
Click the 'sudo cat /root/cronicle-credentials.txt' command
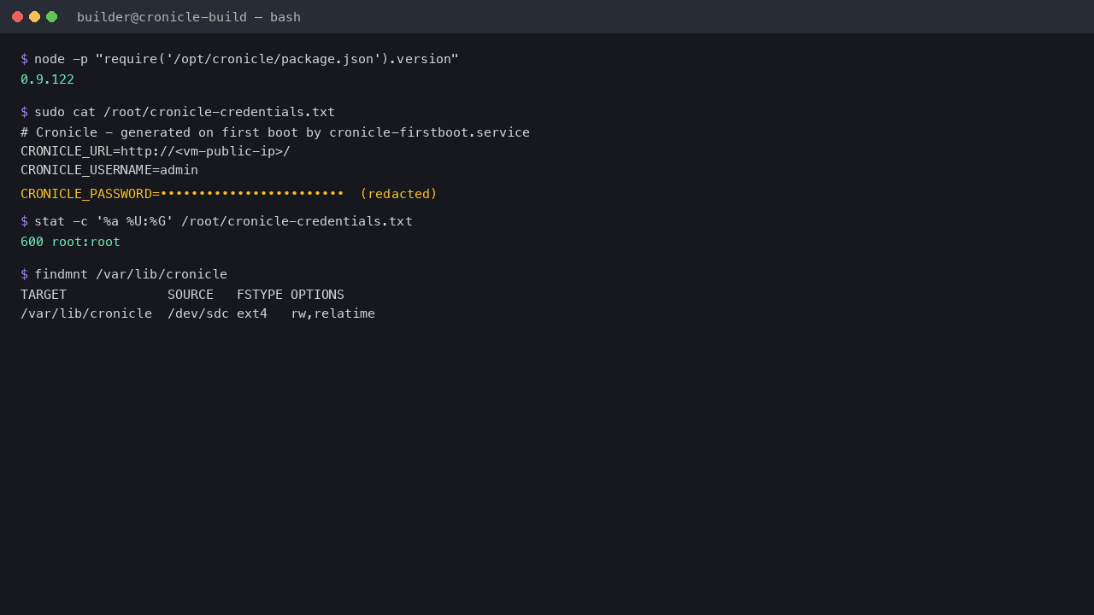185,112
